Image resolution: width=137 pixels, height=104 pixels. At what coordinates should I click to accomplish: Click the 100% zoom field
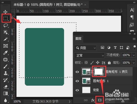pos(17,102)
